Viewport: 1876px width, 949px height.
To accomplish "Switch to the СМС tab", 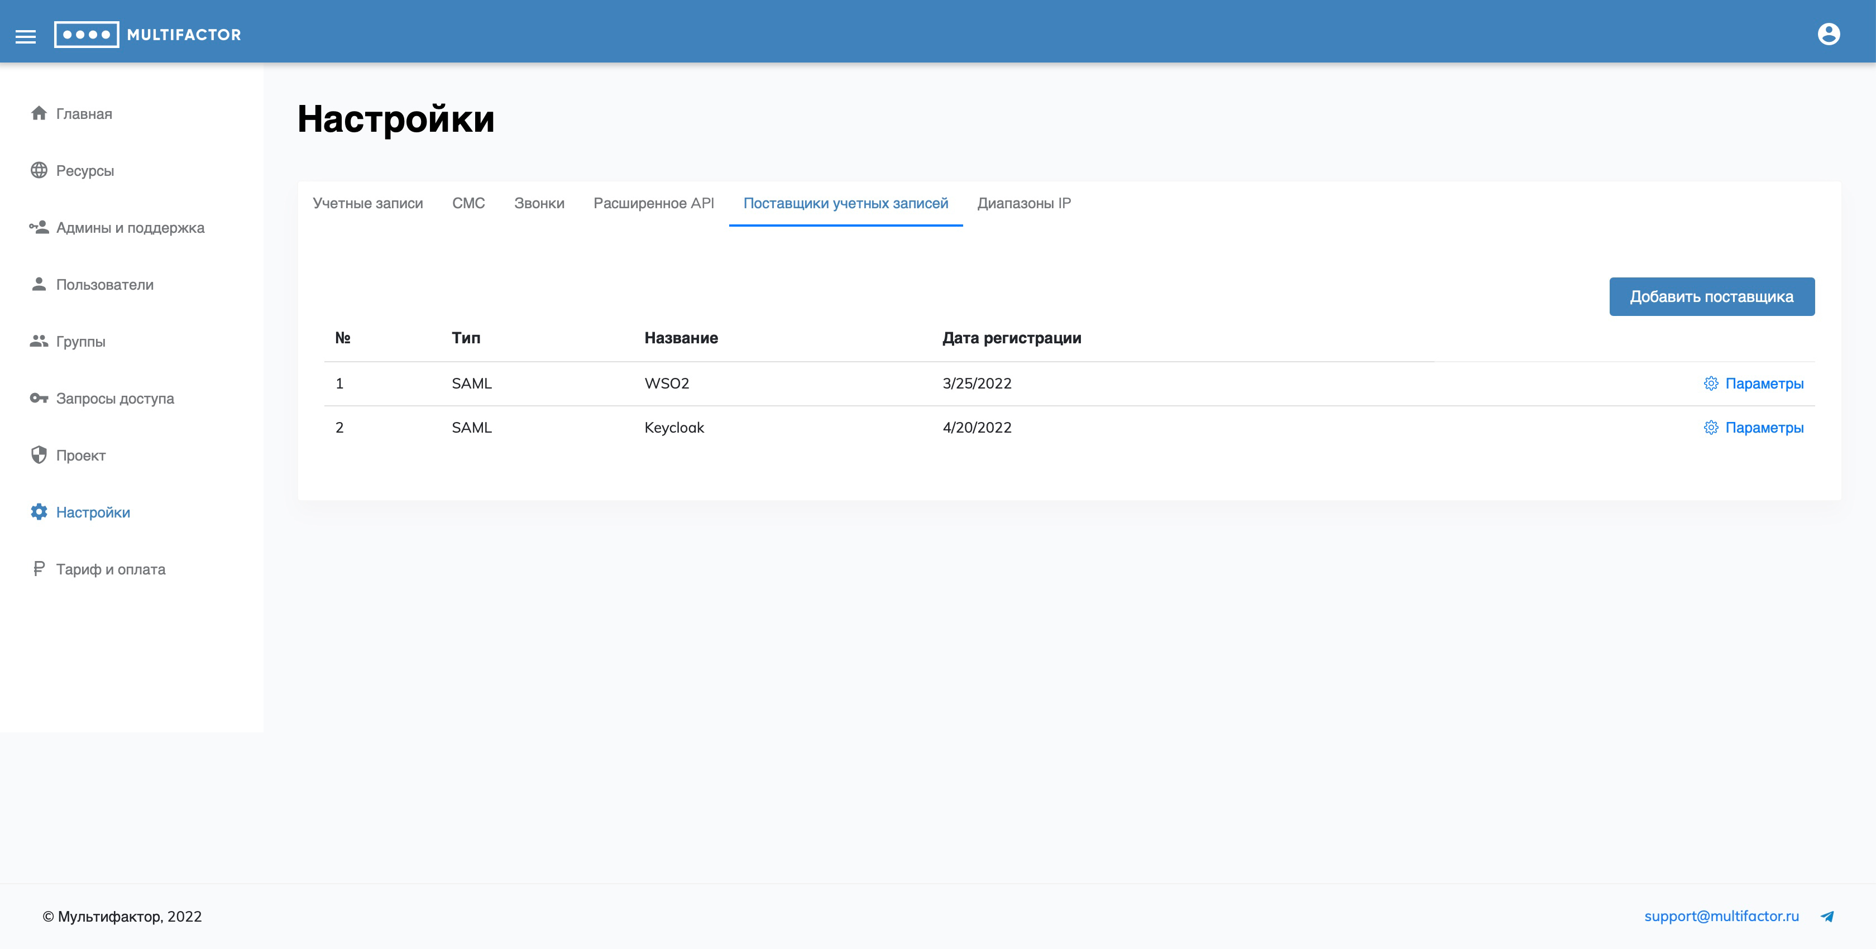I will [468, 203].
